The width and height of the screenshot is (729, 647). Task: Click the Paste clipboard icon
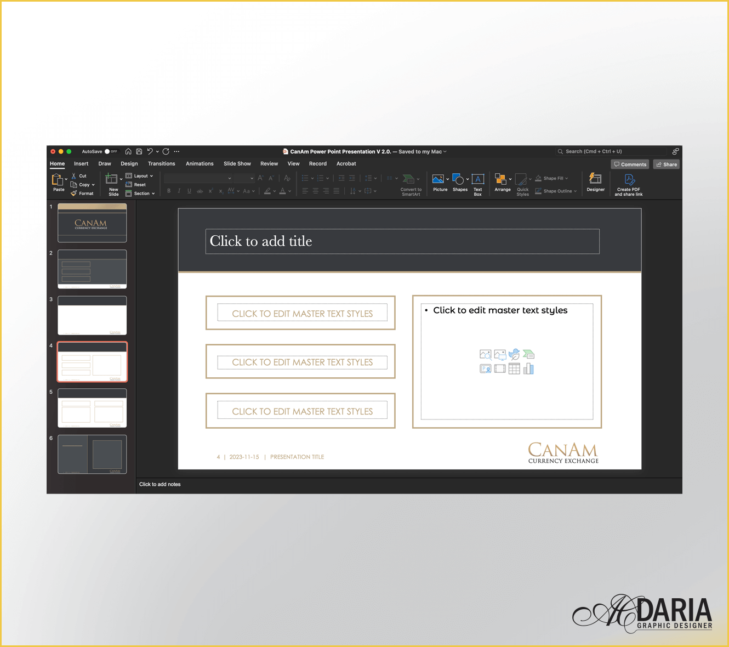(x=58, y=180)
